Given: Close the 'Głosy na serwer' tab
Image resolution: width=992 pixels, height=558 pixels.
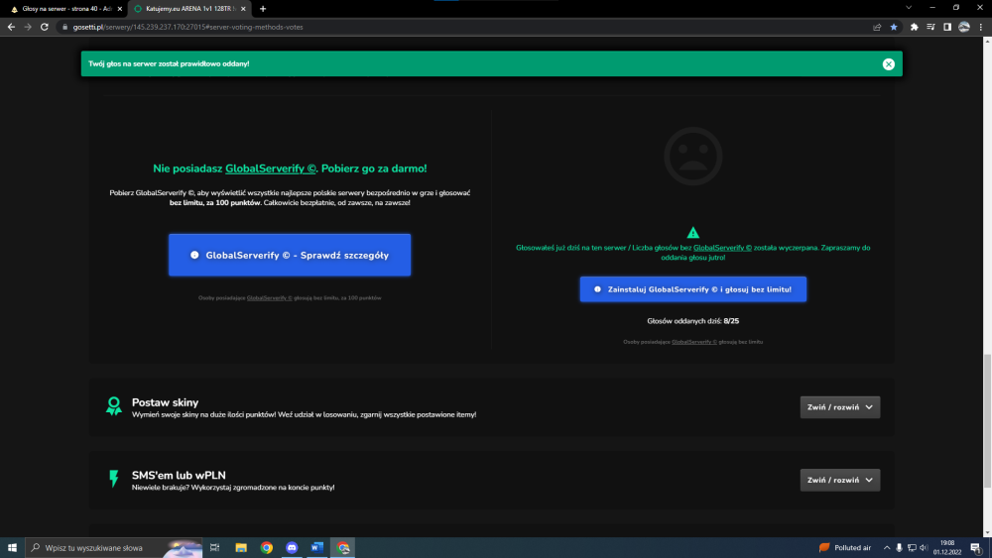Looking at the screenshot, I should (x=120, y=9).
